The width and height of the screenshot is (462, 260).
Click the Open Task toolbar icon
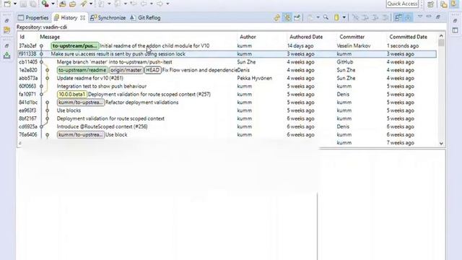[72, 4]
